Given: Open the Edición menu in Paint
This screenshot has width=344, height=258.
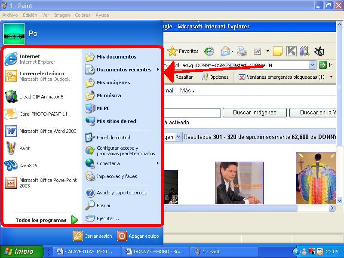Looking at the screenshot, I should click(x=30, y=15).
